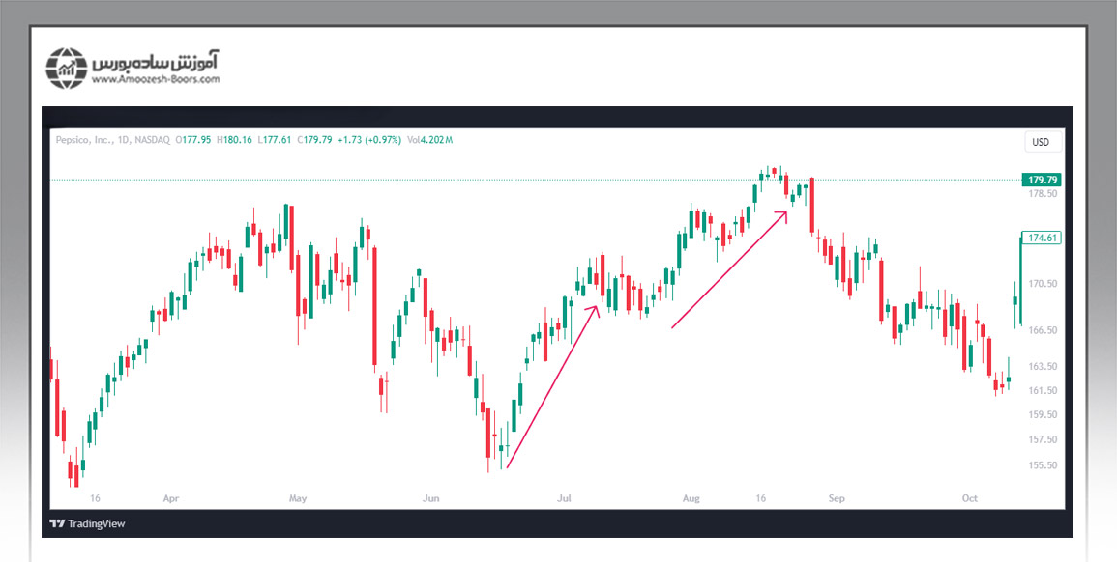Select the Jun label on time axis
Screen dimensions: 1117x562
click(x=431, y=499)
